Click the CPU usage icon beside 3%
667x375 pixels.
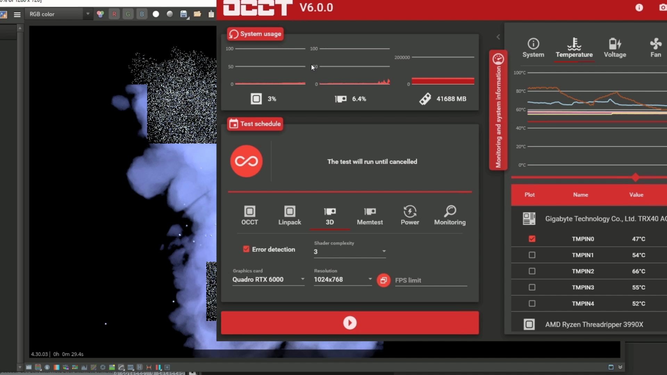click(x=256, y=99)
